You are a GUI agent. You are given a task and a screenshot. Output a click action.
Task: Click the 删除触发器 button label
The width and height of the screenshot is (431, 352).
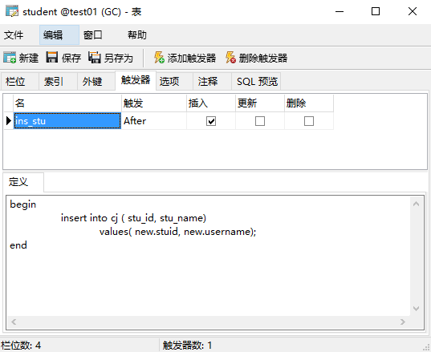pos(263,58)
